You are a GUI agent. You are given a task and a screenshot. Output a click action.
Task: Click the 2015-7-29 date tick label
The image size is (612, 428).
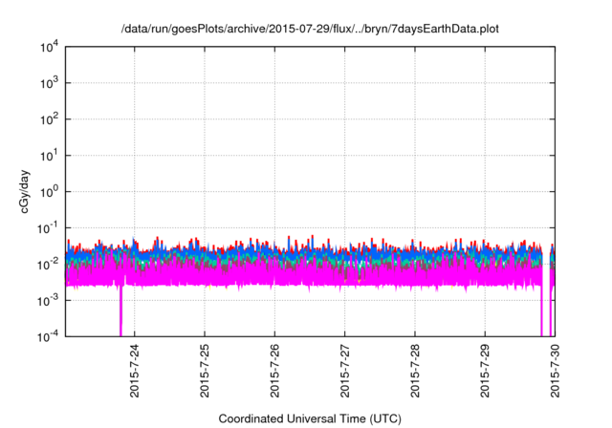[x=485, y=371]
